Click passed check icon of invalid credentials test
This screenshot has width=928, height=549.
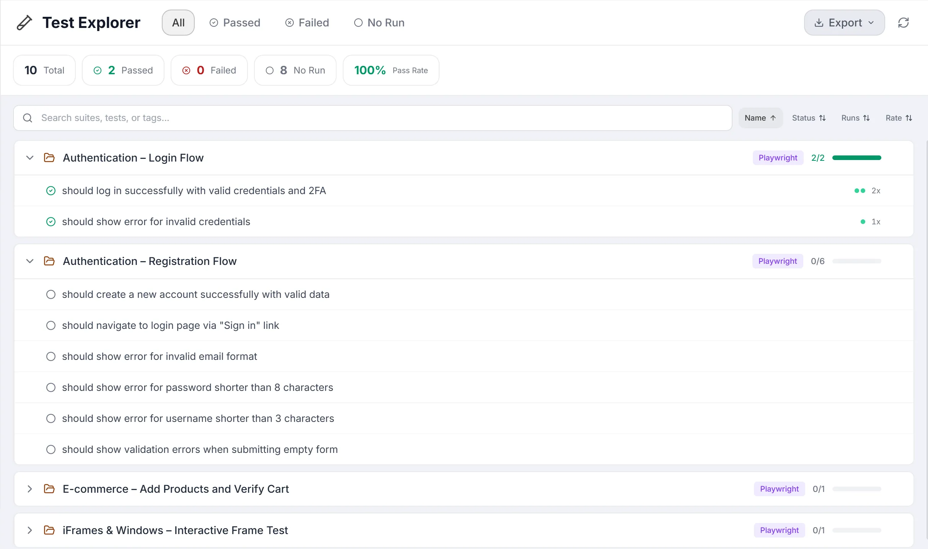coord(51,222)
